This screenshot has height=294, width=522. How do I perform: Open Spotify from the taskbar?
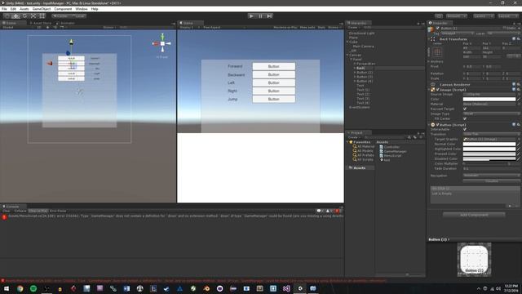tap(33, 288)
